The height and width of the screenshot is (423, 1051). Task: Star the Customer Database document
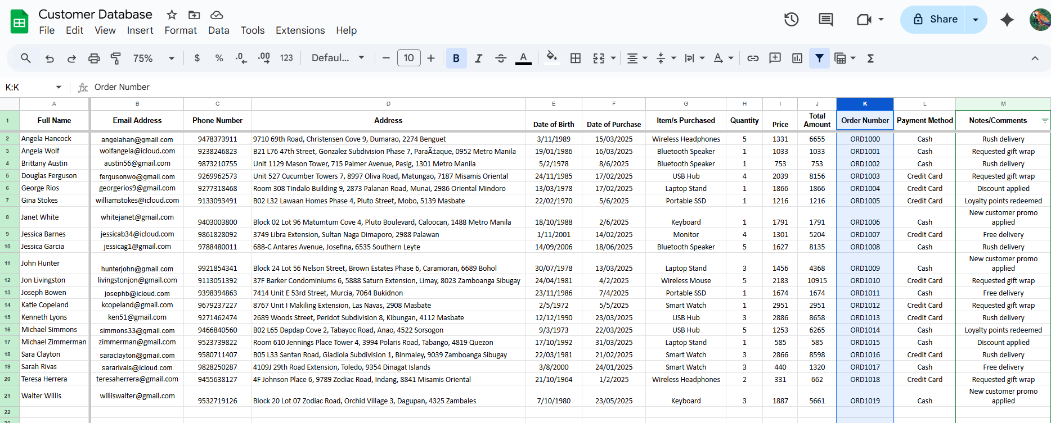172,15
